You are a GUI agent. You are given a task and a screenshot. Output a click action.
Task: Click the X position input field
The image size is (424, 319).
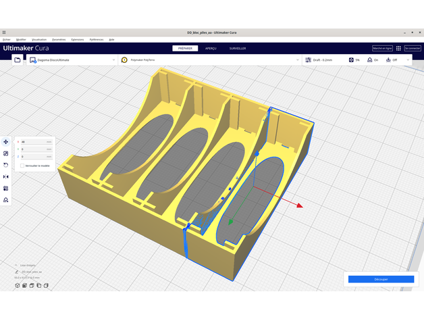click(36, 142)
